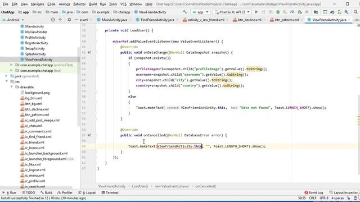Click the UTF-8 encoding in status bar
Viewport: 360px width, 202px height.
pyautogui.click(x=324, y=198)
